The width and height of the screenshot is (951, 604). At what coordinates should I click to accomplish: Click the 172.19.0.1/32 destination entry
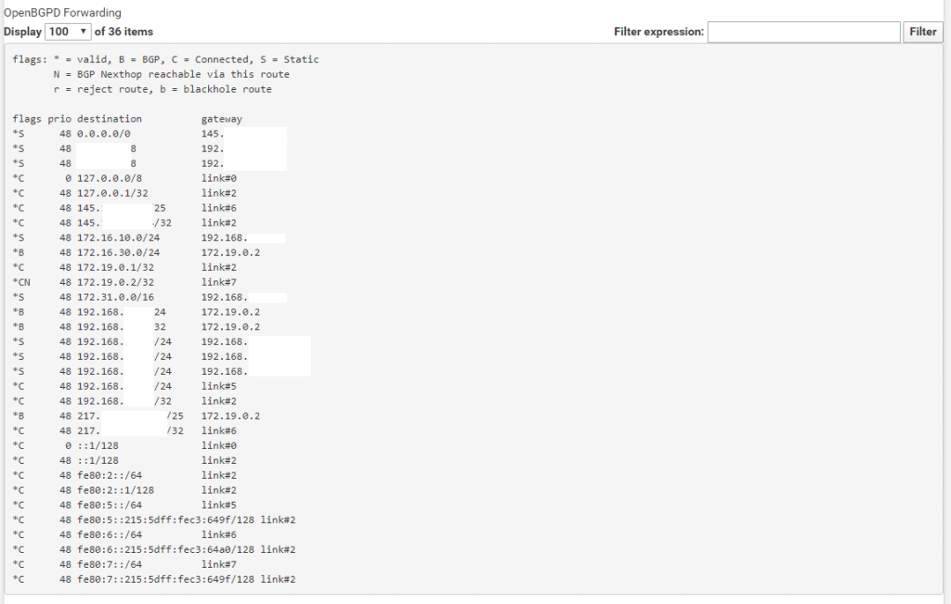pos(116,267)
